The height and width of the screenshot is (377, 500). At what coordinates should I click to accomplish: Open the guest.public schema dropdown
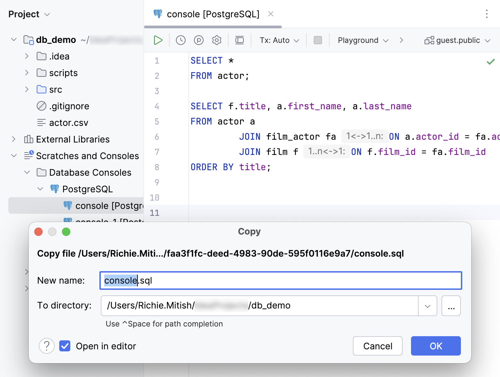457,40
